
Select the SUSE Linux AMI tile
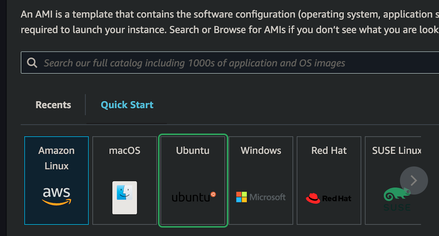[393, 180]
